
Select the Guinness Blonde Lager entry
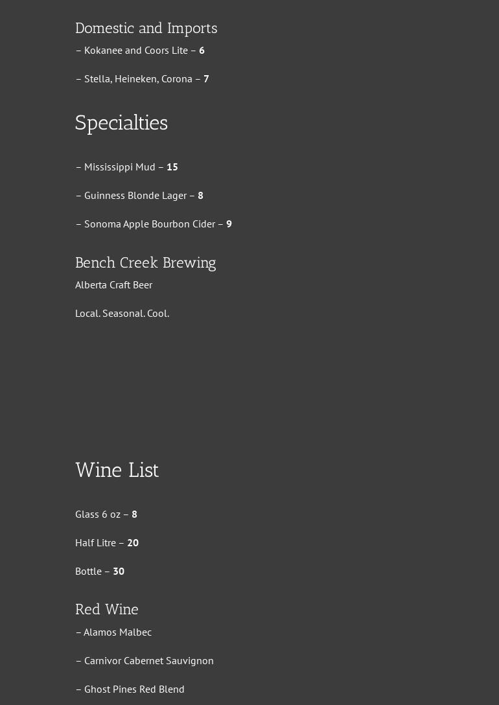point(135,196)
